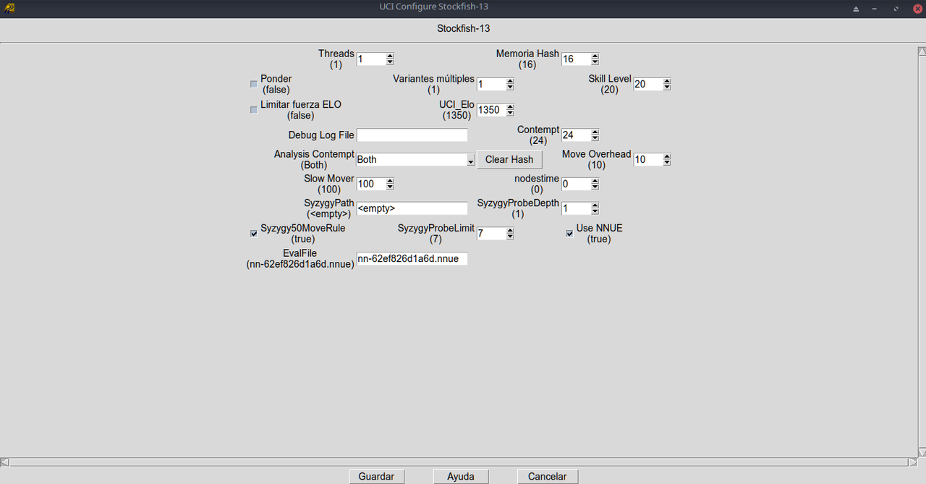Decrease Memoria Hash with down arrow
The width and height of the screenshot is (926, 484).
[x=595, y=62]
